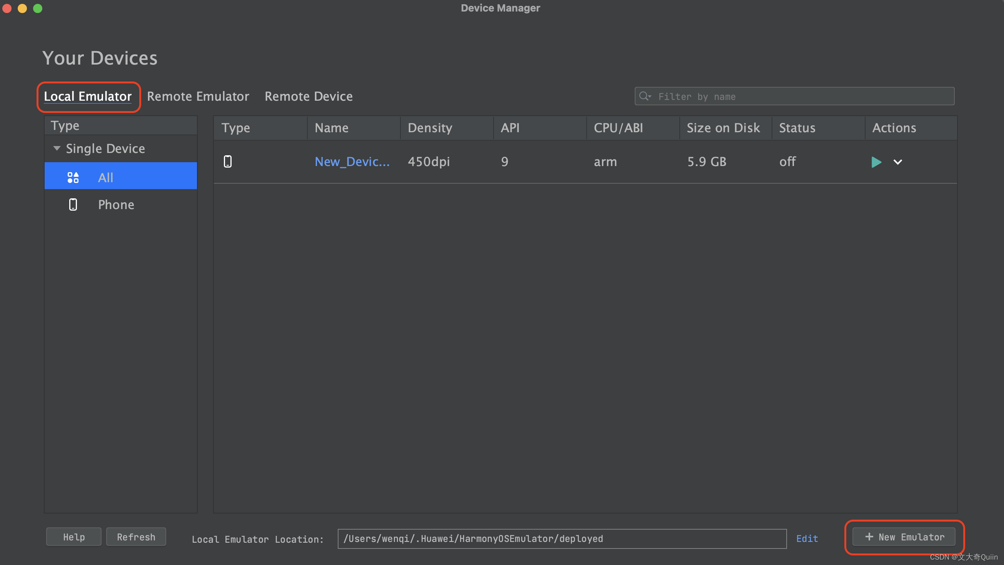Click the New_Devic... emulator name link
1004x565 pixels.
[x=352, y=161]
